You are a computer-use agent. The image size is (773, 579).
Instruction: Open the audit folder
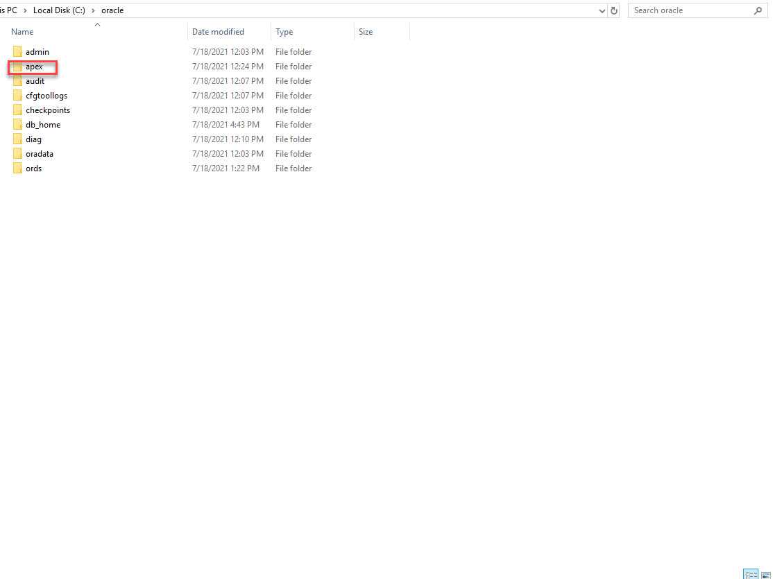point(35,80)
